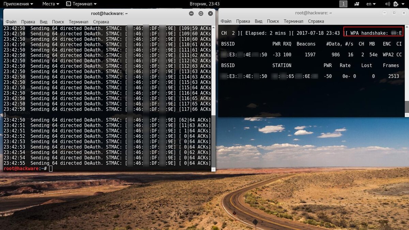The image size is (409, 230).
Task: Open the clock showing Вторник, 23:43
Action: pos(204,4)
